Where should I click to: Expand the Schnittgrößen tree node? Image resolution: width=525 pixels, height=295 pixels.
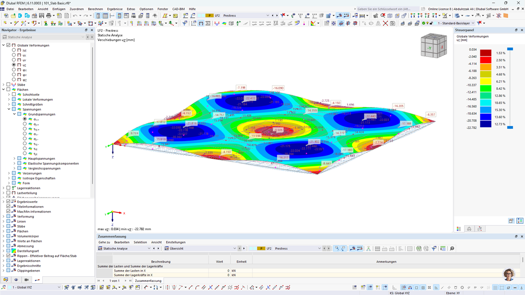(x=9, y=104)
